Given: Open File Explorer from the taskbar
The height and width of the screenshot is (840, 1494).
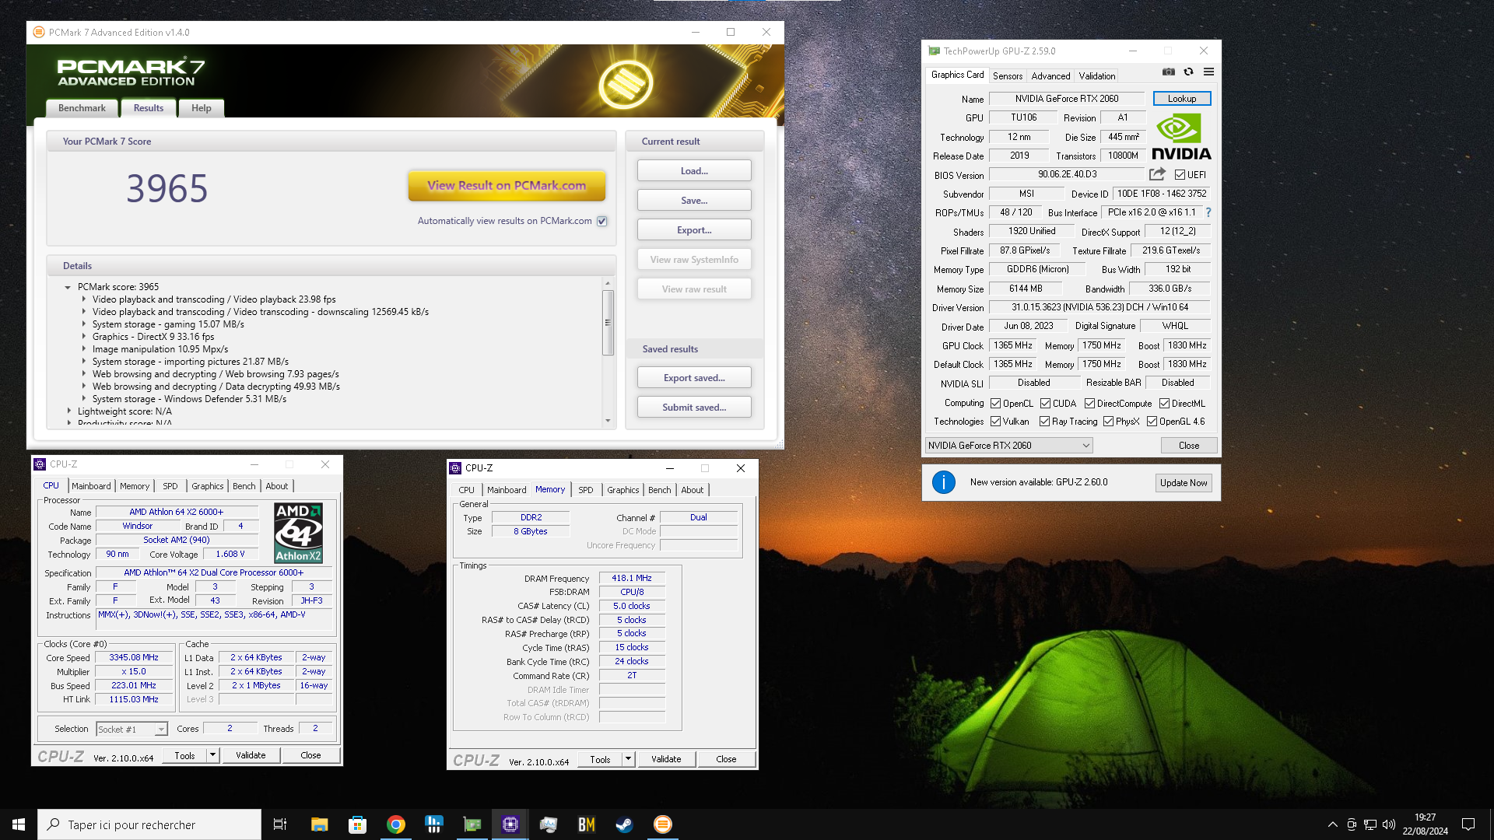Looking at the screenshot, I should [319, 824].
